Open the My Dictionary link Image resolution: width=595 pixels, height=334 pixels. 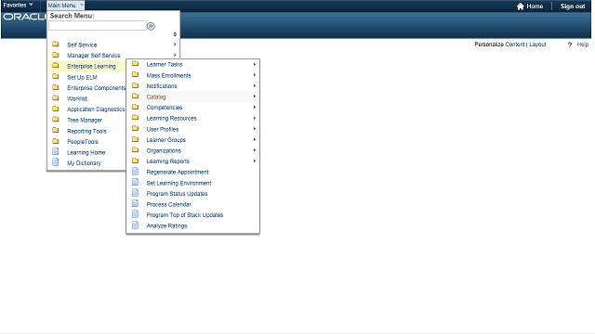pyautogui.click(x=84, y=163)
